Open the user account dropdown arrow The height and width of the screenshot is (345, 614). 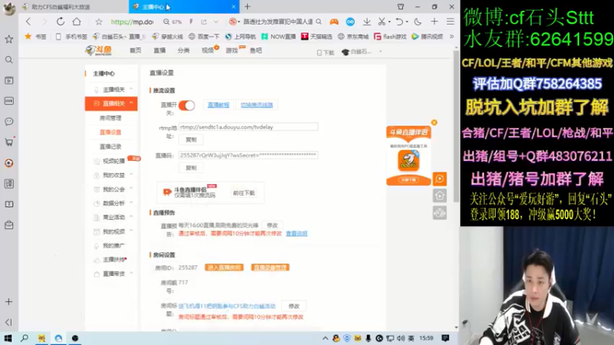click(x=380, y=51)
